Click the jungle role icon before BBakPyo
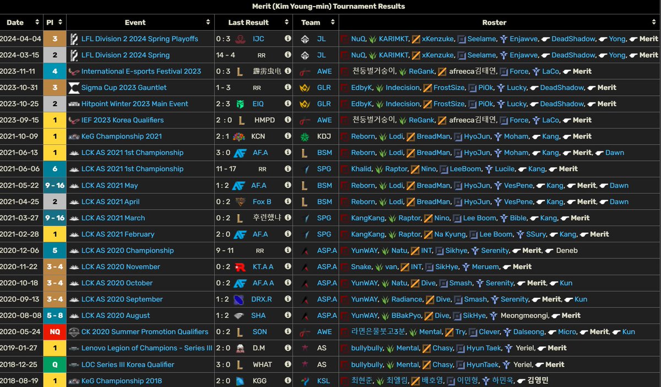The image size is (661, 387). [x=385, y=316]
